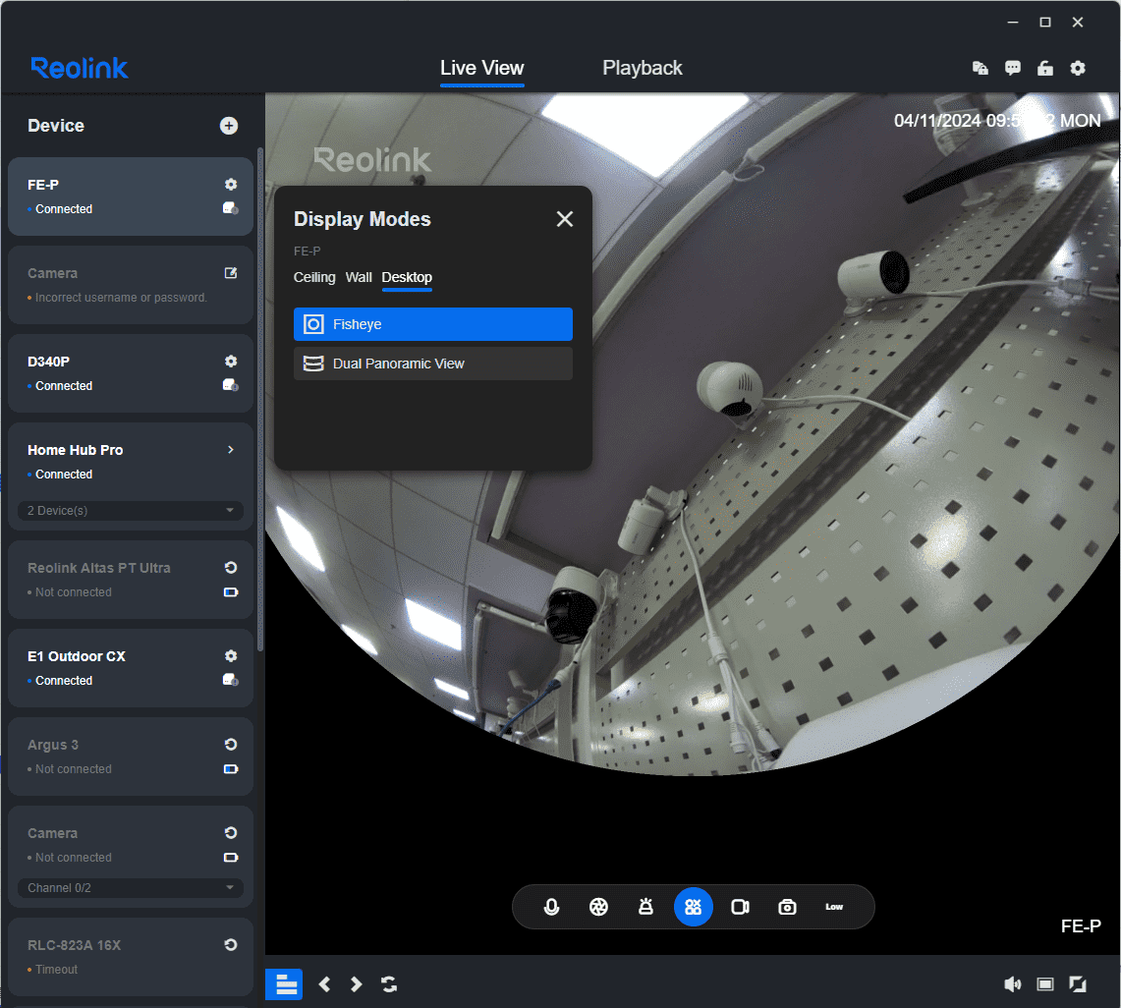Select the D340P device card
1121x1008 pixels.
130,373
